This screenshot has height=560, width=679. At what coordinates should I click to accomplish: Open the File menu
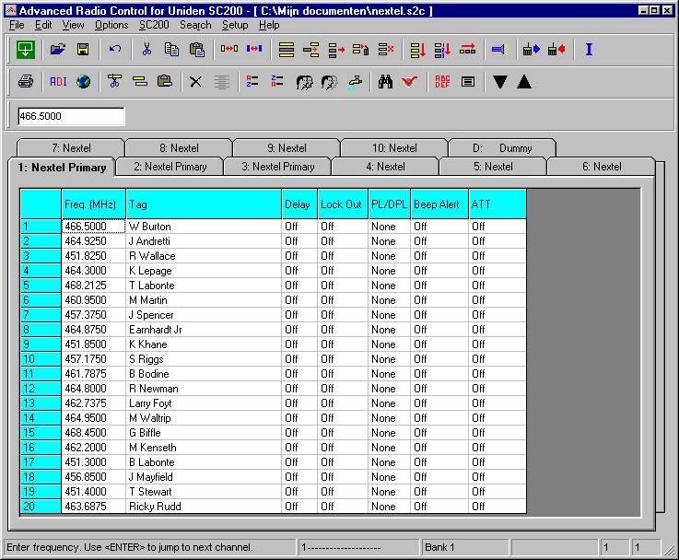click(x=17, y=25)
